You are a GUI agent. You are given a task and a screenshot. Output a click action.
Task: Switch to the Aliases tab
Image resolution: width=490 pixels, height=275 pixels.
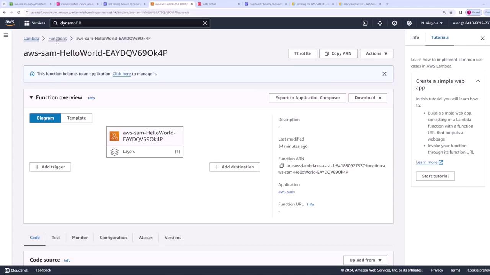(146, 238)
